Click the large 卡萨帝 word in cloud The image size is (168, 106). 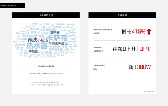(58, 38)
